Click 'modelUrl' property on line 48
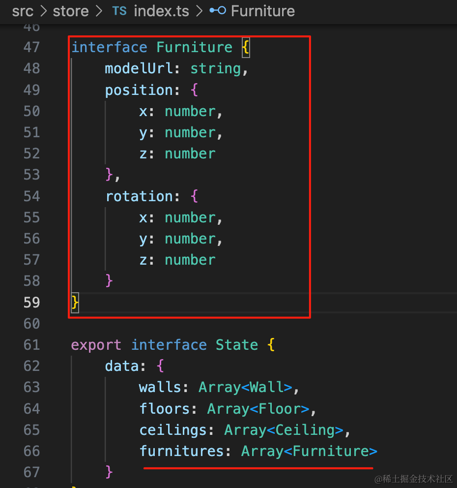Image resolution: width=457 pixels, height=488 pixels. 139,68
